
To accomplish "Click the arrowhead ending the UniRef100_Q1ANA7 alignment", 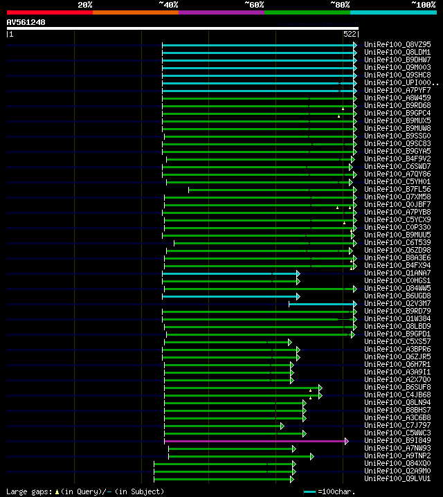I will pyautogui.click(x=298, y=273).
